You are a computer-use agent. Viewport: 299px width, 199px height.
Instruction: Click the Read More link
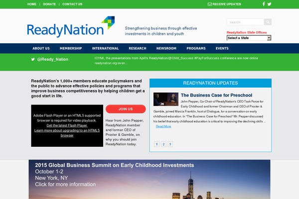pyautogui.click(x=163, y=126)
